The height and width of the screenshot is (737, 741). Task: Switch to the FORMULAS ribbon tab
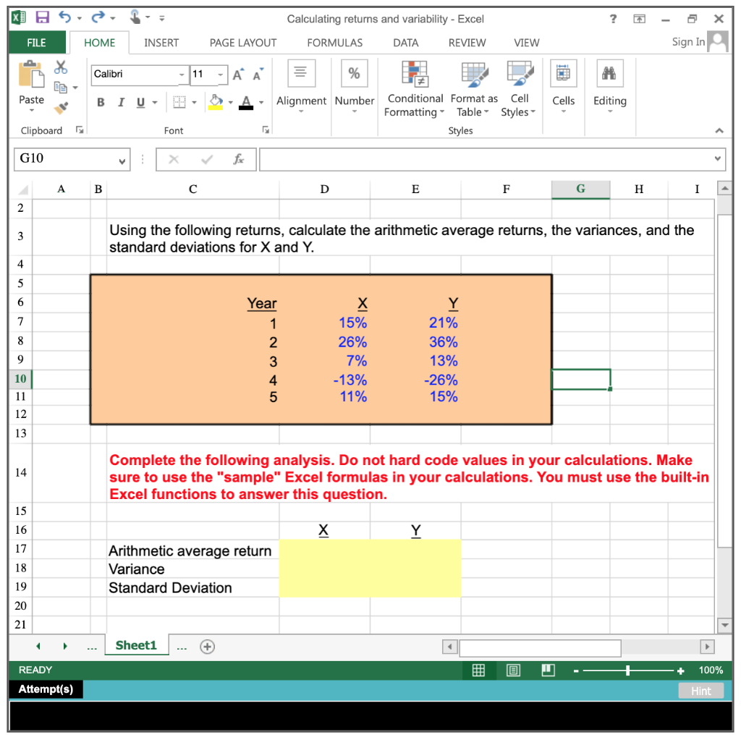tap(334, 43)
